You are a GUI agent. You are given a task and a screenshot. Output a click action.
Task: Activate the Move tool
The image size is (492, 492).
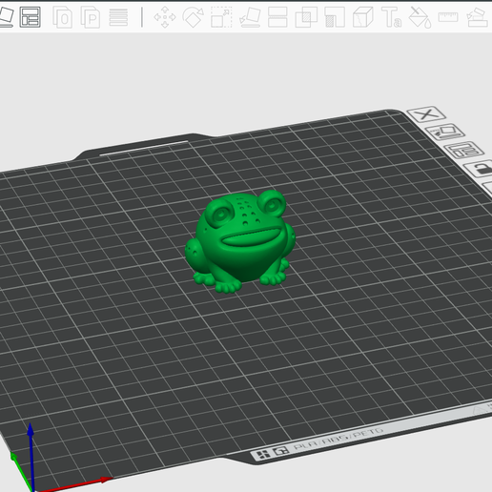click(x=165, y=17)
